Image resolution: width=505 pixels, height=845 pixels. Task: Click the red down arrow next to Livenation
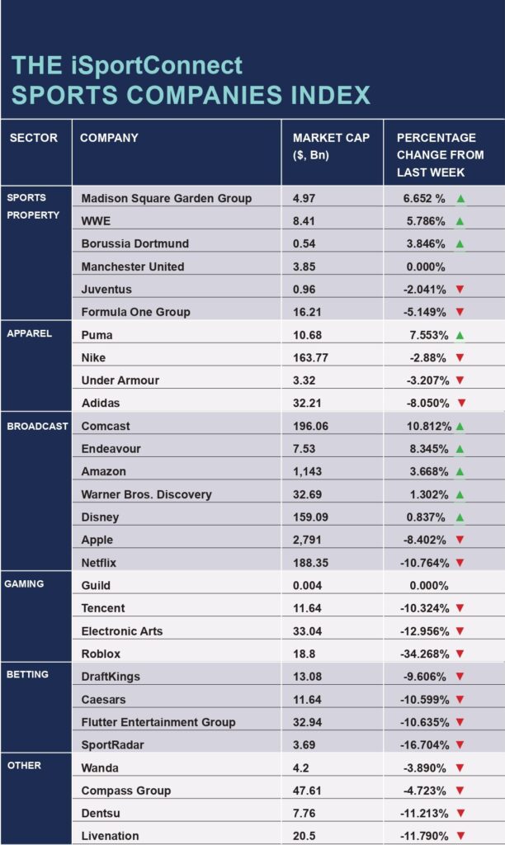click(x=460, y=836)
